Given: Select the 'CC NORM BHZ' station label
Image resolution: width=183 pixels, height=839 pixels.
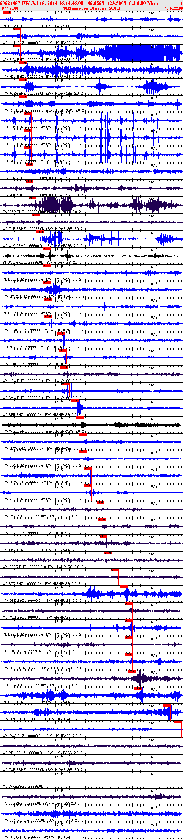Looking at the screenshot, I should coord(15,685).
